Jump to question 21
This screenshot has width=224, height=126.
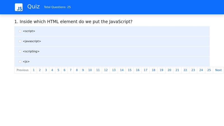tap(177, 70)
